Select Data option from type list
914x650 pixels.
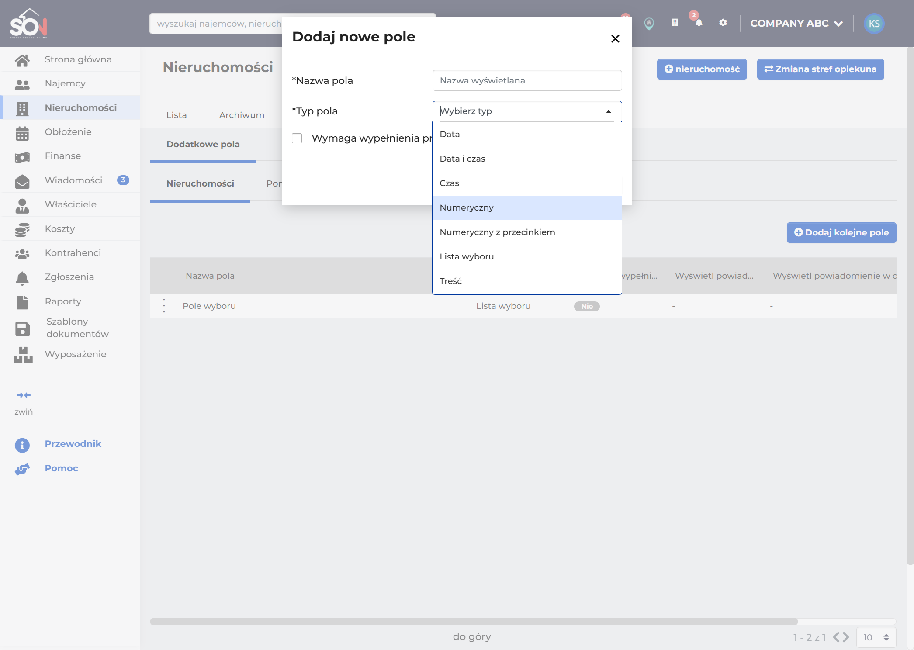pyautogui.click(x=527, y=135)
